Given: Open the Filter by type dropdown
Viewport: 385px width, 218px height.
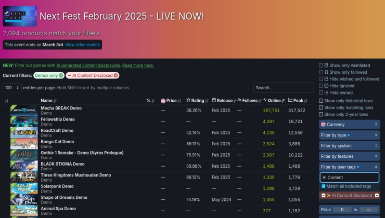Looking at the screenshot, I should tap(349, 135).
